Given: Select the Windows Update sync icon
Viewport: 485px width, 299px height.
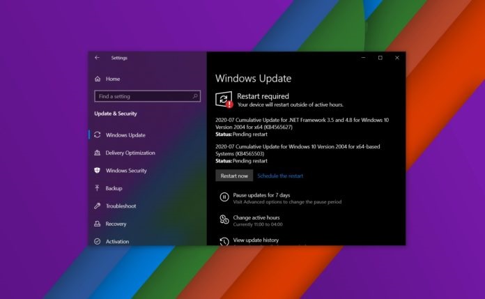Looking at the screenshot, I should click(x=98, y=135).
